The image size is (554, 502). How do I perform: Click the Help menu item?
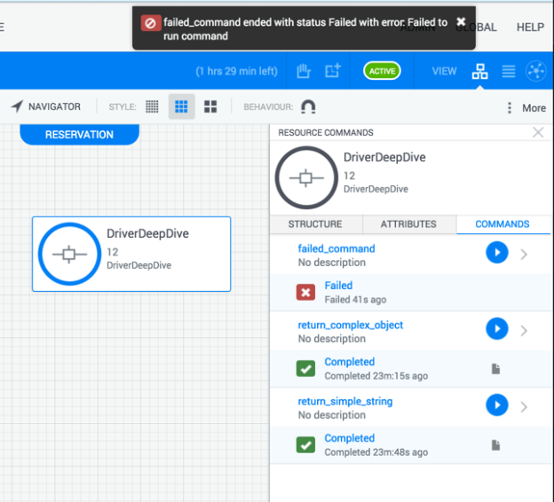pos(530,27)
